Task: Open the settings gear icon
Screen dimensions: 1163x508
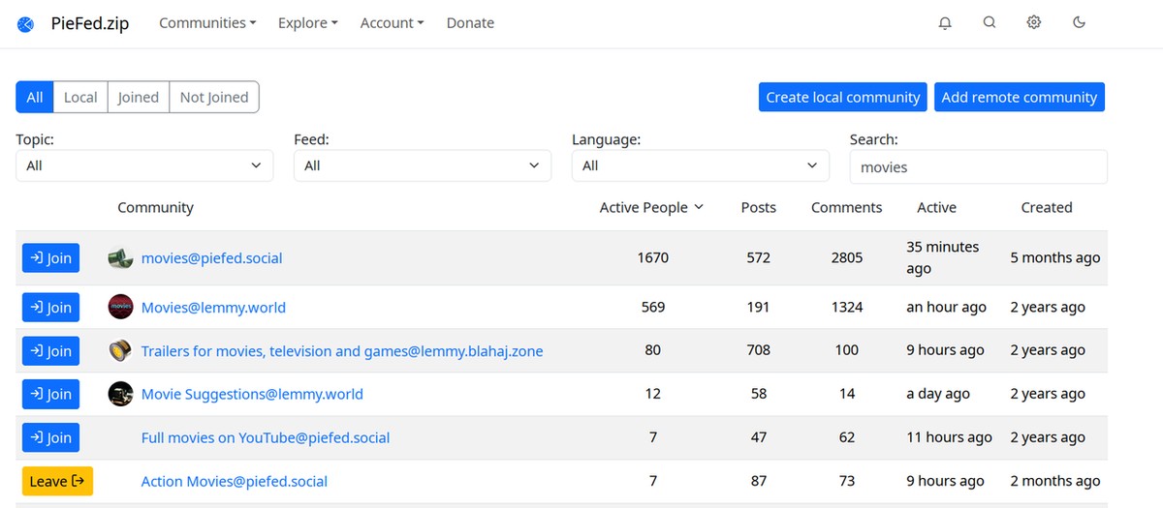Action: coord(1034,23)
